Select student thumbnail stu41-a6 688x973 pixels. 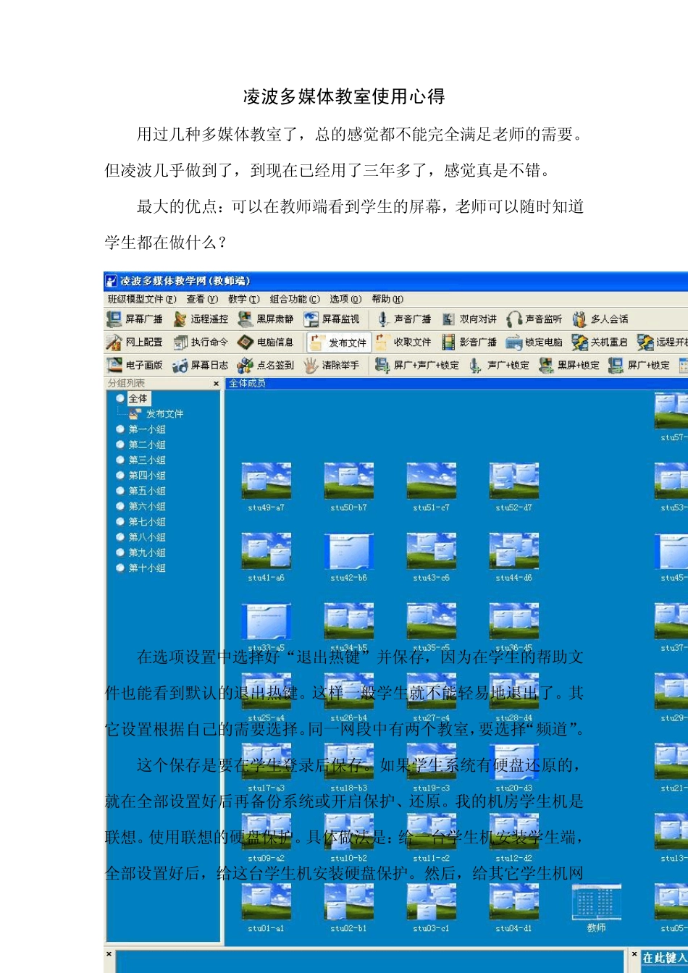point(267,557)
